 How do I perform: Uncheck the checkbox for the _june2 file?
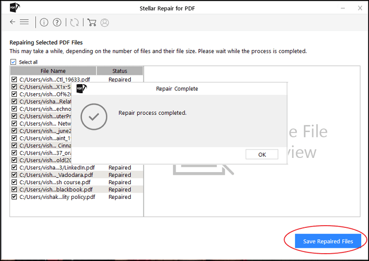pos(14,130)
